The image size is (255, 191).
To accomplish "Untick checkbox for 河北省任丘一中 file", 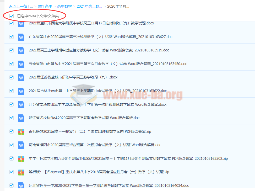I will coord(12,185).
